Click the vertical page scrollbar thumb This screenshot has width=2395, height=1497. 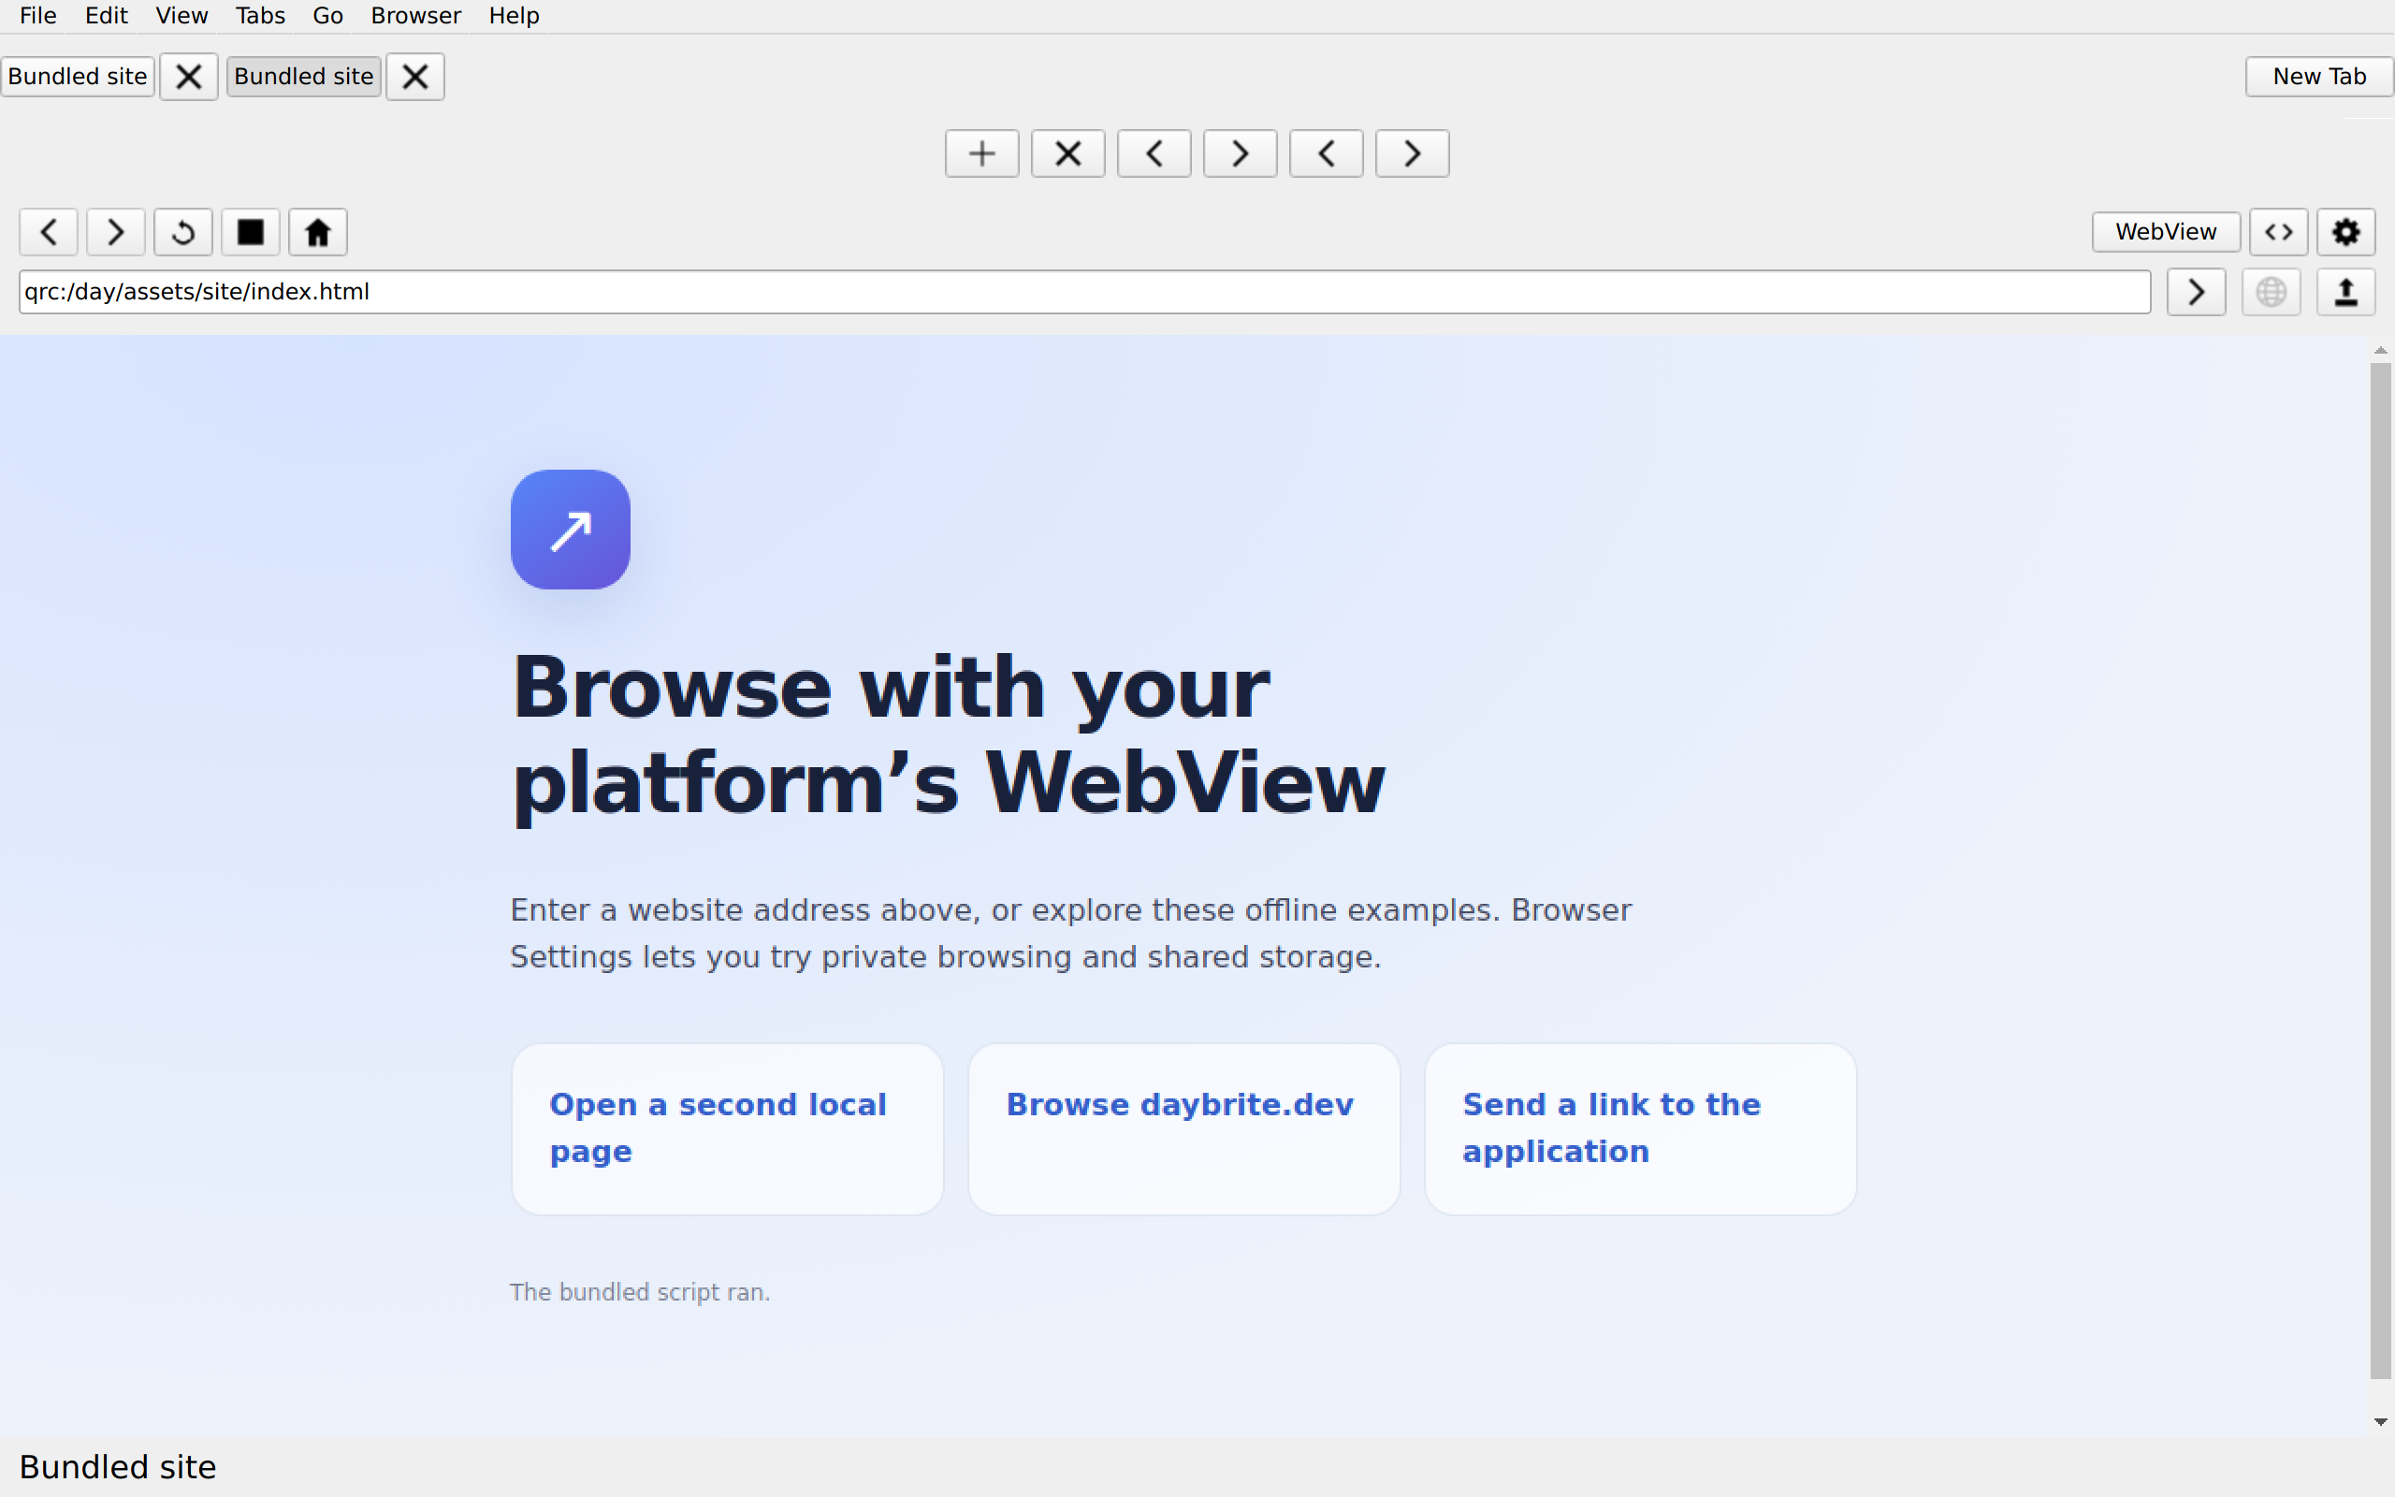coord(2380,870)
